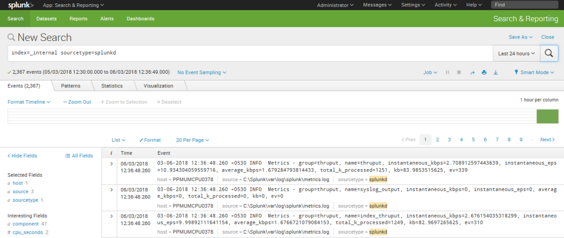Click the Close link
Image resolution: width=564 pixels, height=238 pixels.
[x=548, y=37]
